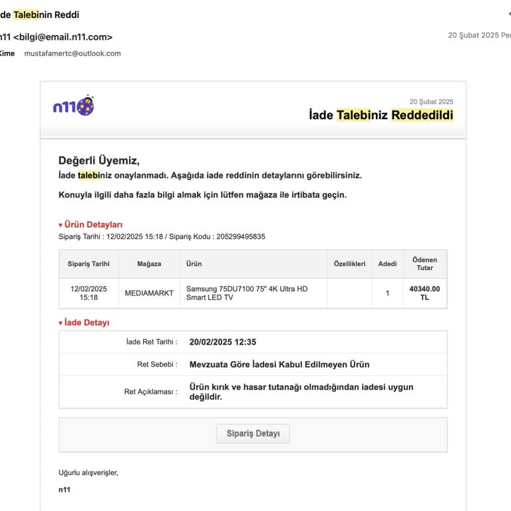Image resolution: width=511 pixels, height=511 pixels.
Task: Click the order code 205299495835 line
Action: [162, 237]
